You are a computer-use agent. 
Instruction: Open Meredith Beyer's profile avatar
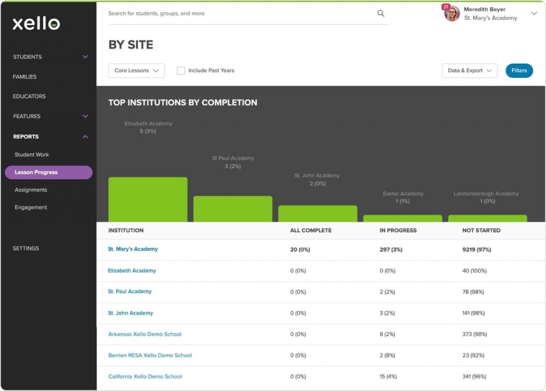[451, 14]
